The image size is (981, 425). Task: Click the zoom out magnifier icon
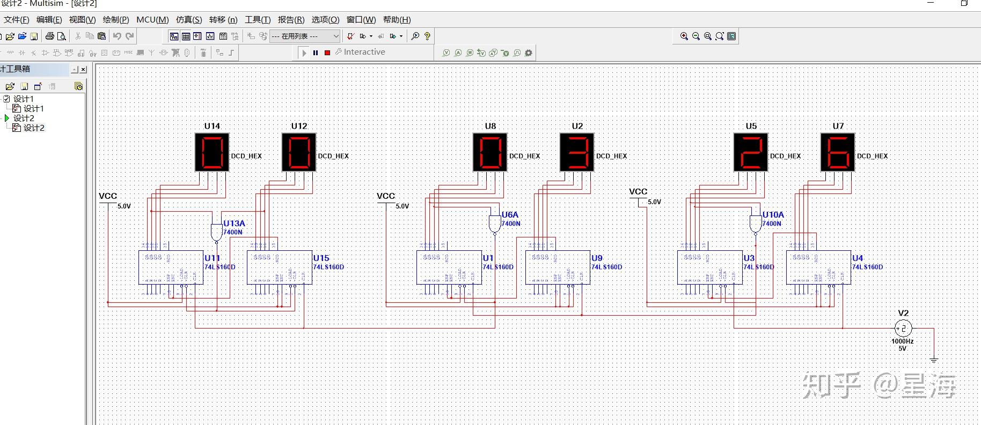(696, 36)
